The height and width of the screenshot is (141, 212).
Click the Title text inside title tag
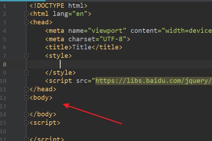(x=82, y=47)
